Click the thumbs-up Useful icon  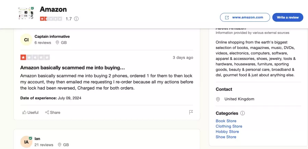[x=24, y=112]
